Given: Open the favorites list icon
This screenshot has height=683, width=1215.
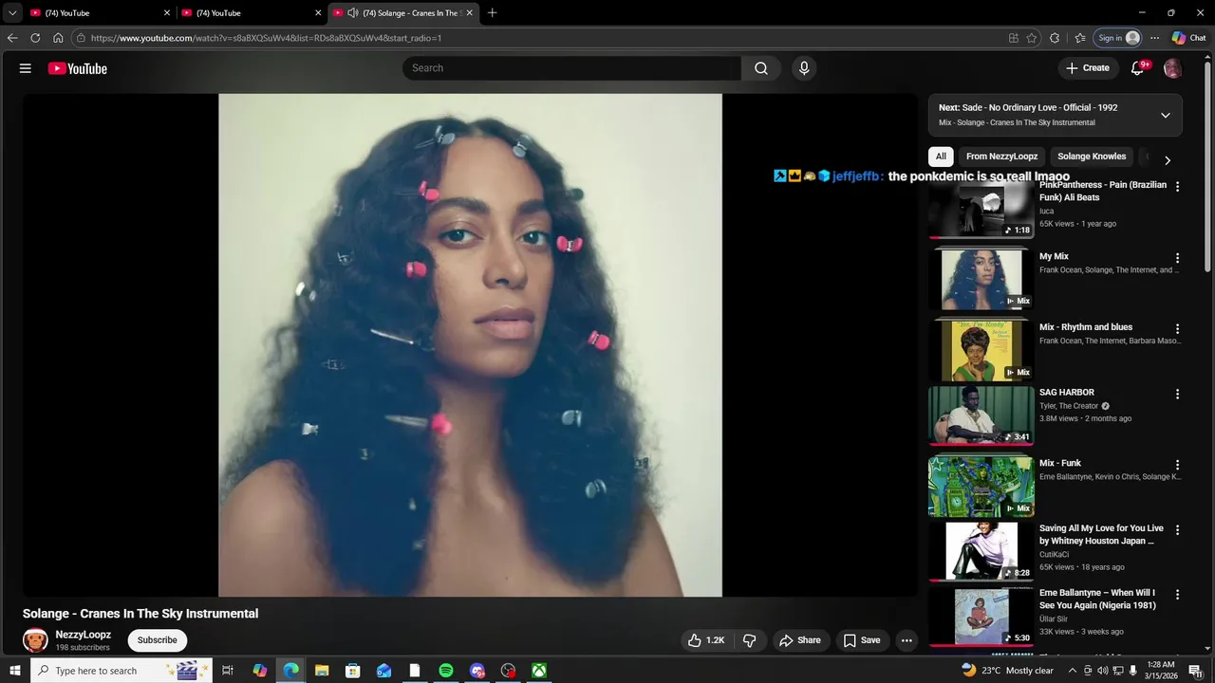Looking at the screenshot, I should (1080, 38).
